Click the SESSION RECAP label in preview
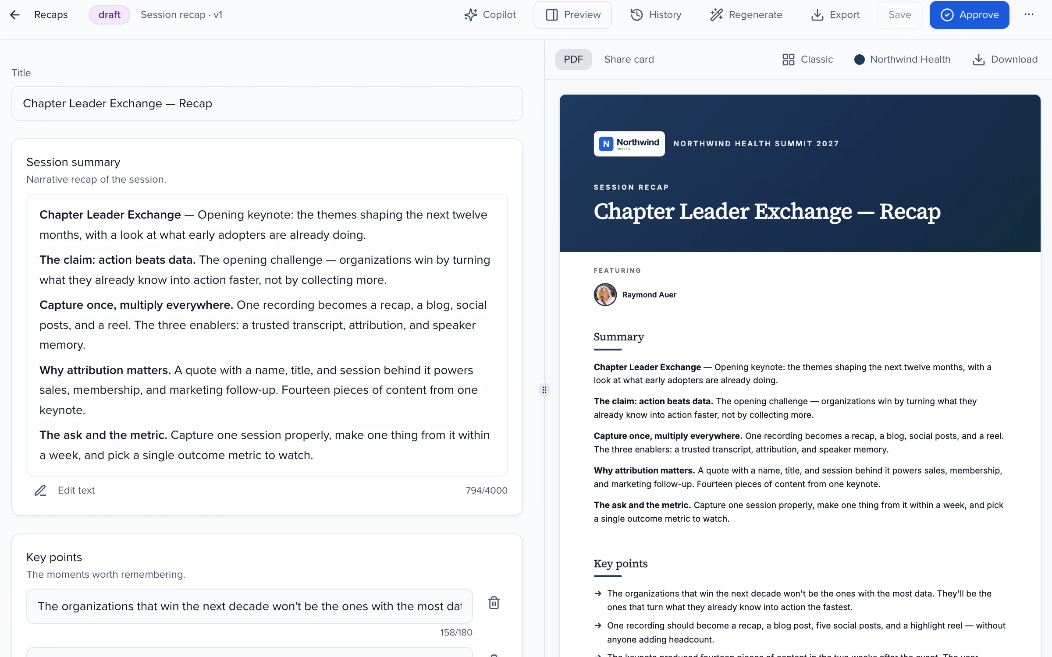Viewport: 1052px width, 657px height. [x=631, y=187]
